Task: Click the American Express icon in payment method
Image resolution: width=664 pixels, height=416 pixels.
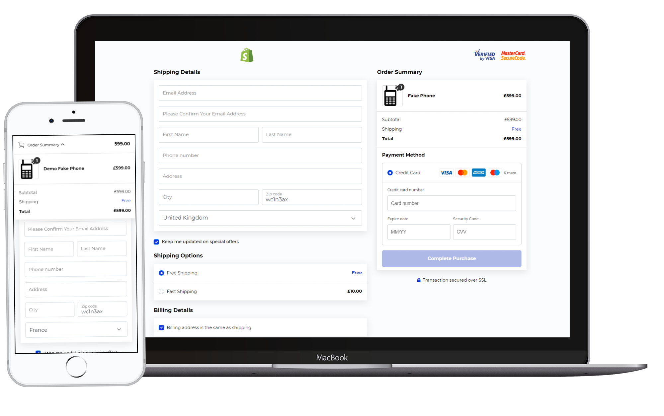Action: [x=477, y=173]
